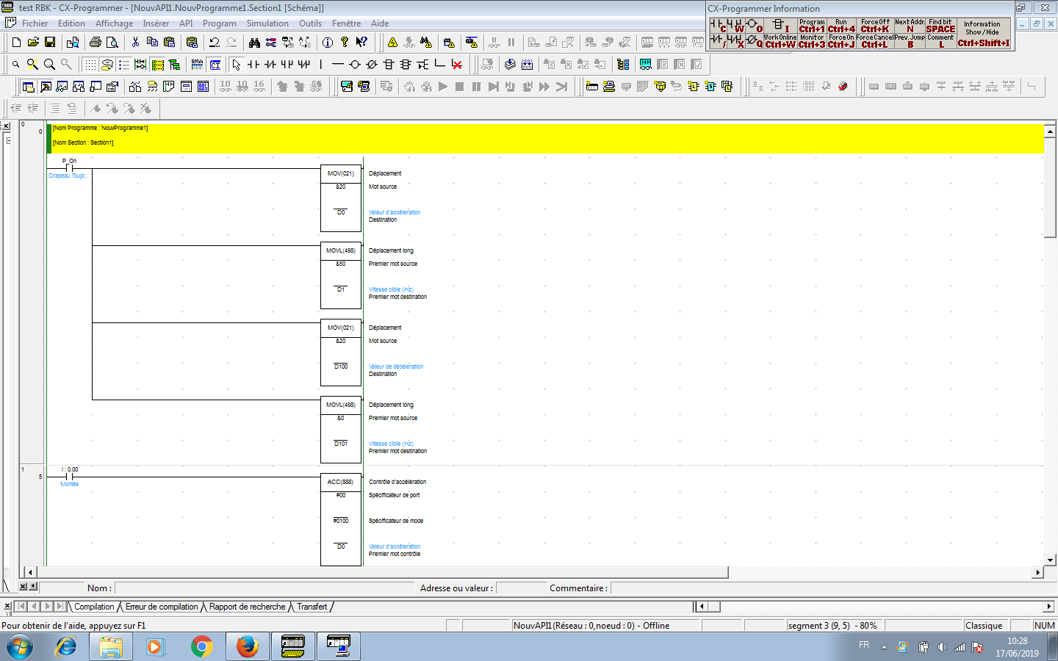Viewport: 1058px width, 661px height.
Task: Click the yellow warning compile icon
Action: (392, 43)
